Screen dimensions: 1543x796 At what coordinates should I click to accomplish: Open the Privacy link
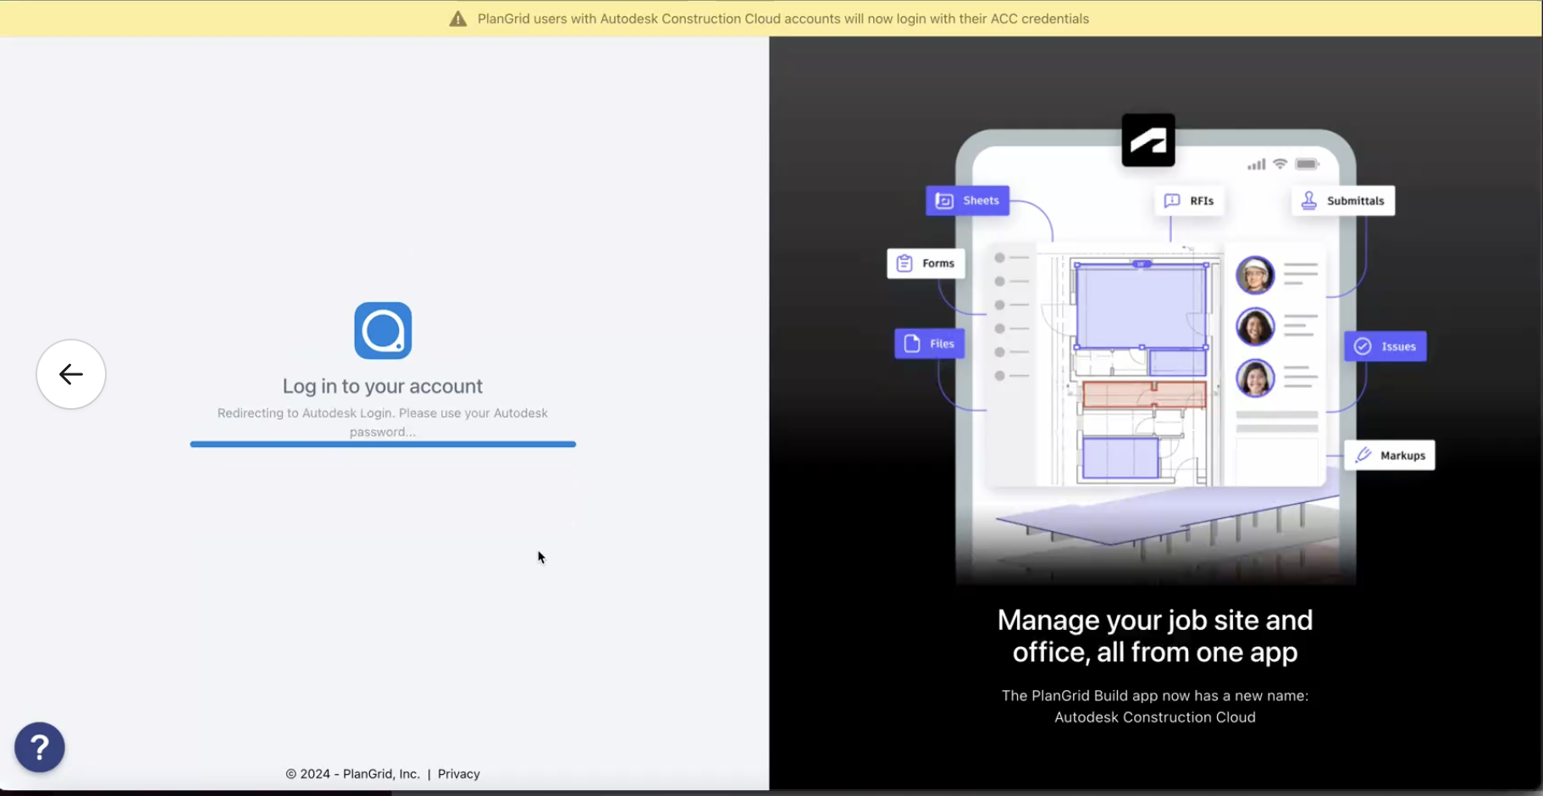click(x=459, y=774)
